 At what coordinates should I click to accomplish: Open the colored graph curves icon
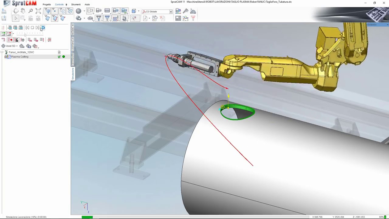click(186, 18)
